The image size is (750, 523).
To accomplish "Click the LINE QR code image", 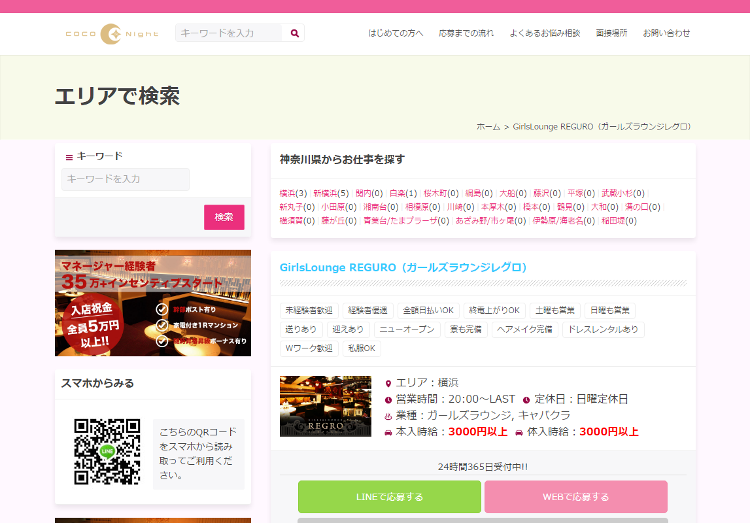I will (x=107, y=452).
